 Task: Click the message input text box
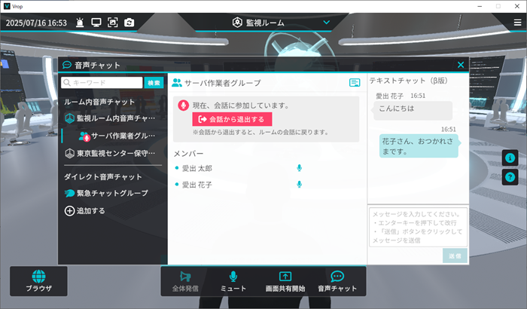point(417,225)
